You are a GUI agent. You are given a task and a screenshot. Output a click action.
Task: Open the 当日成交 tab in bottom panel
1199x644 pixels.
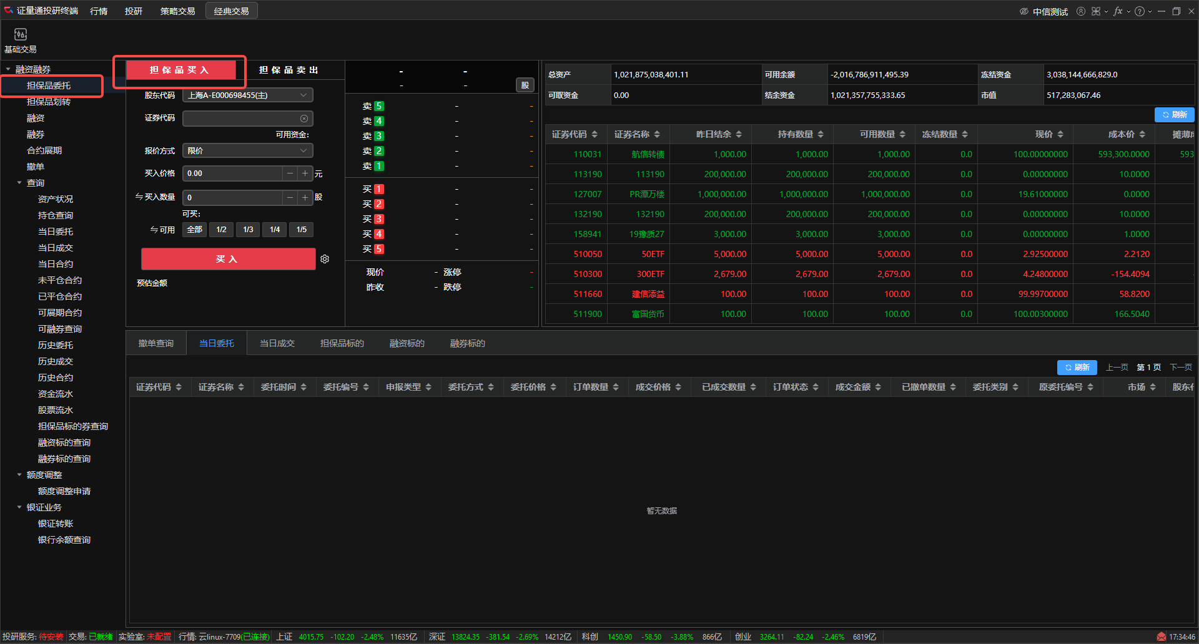pos(277,343)
